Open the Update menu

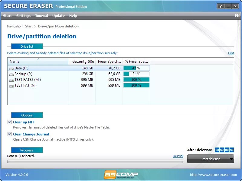(58, 16)
